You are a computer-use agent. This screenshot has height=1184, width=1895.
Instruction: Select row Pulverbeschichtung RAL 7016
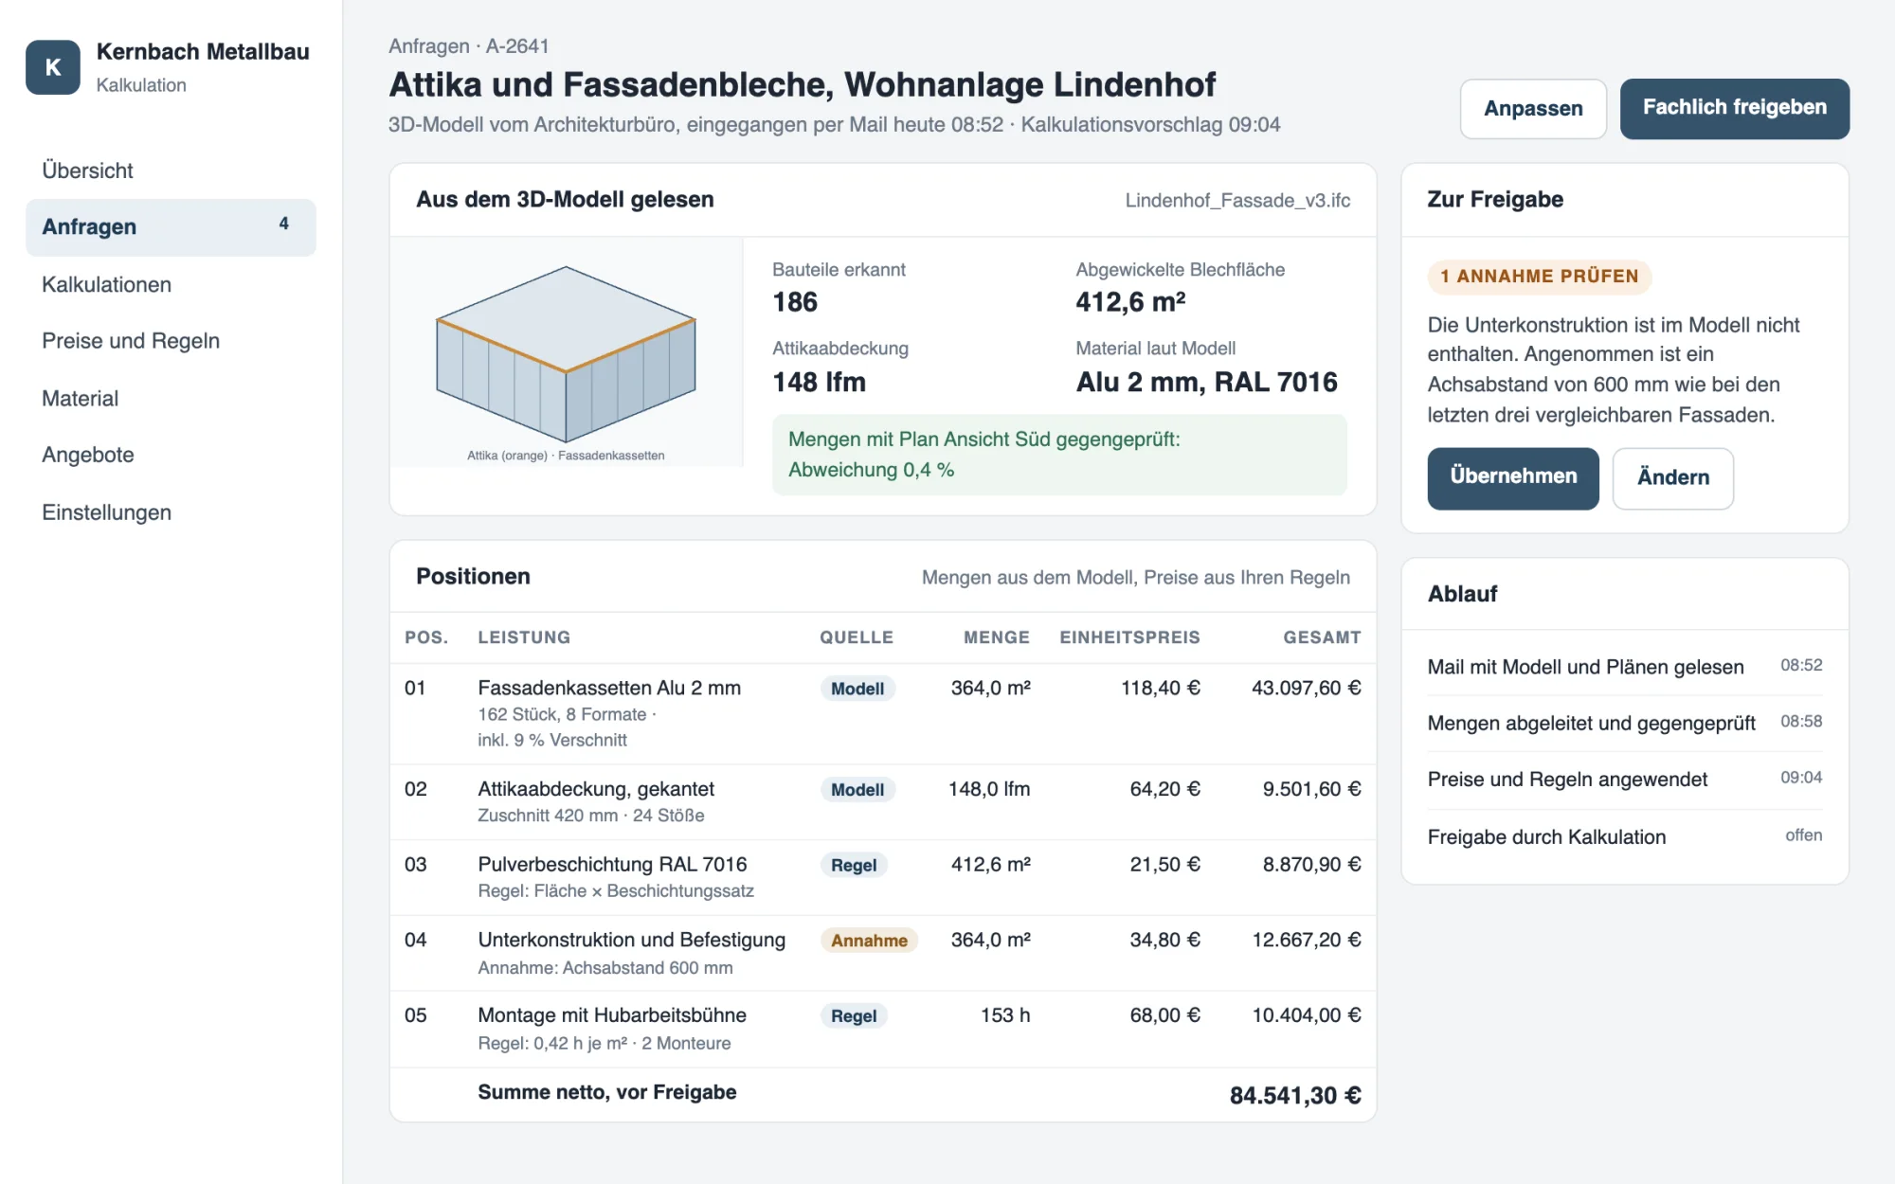[x=883, y=877]
